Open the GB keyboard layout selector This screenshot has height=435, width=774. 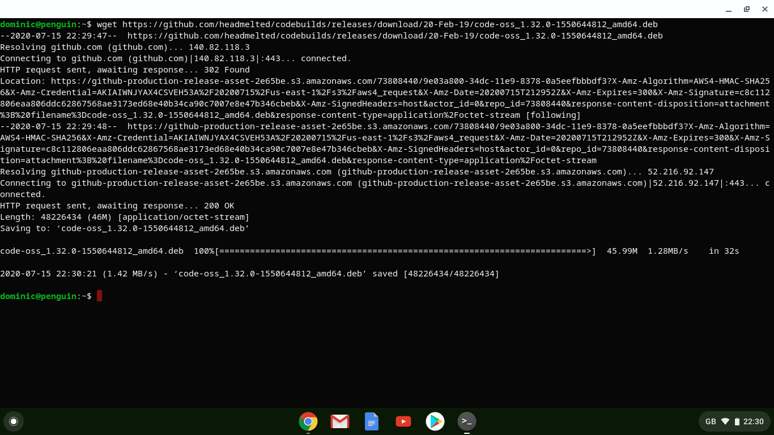710,421
